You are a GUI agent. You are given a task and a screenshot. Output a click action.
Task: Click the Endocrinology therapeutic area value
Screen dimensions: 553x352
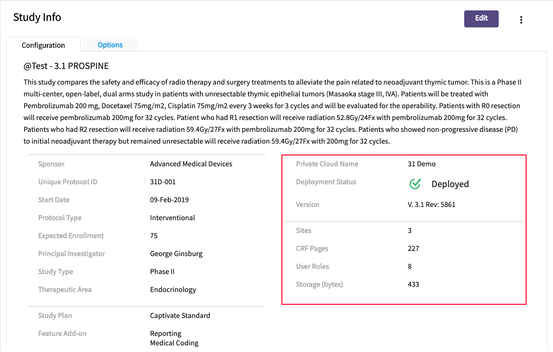pos(173,290)
